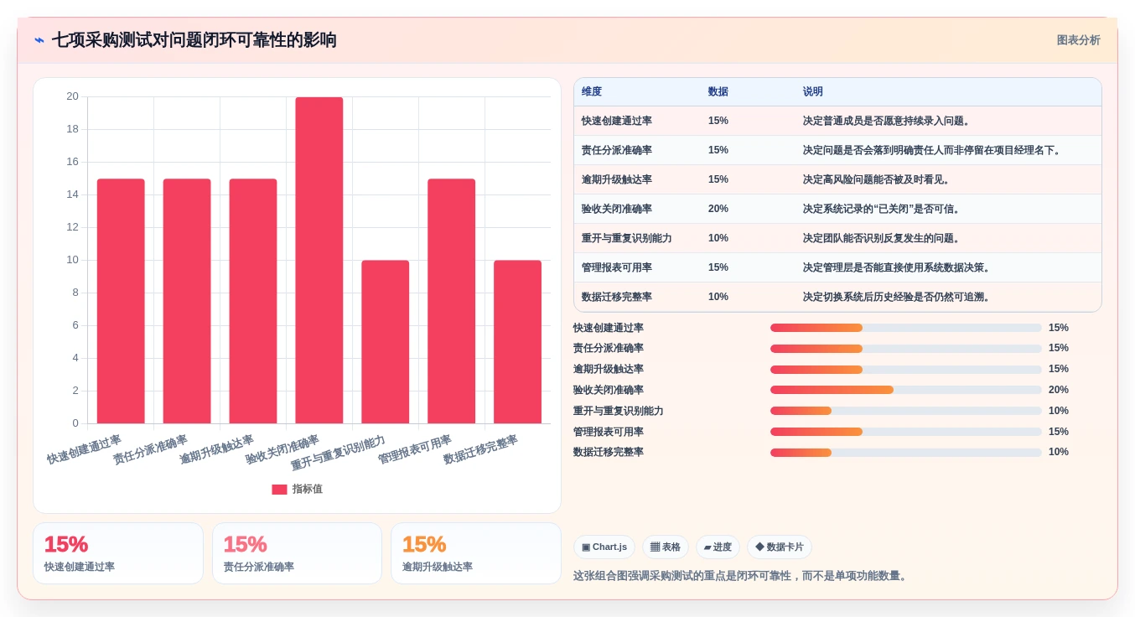Click the description about 管理层是否能直接使用系统数据决策
The height and width of the screenshot is (617, 1135).
point(899,267)
